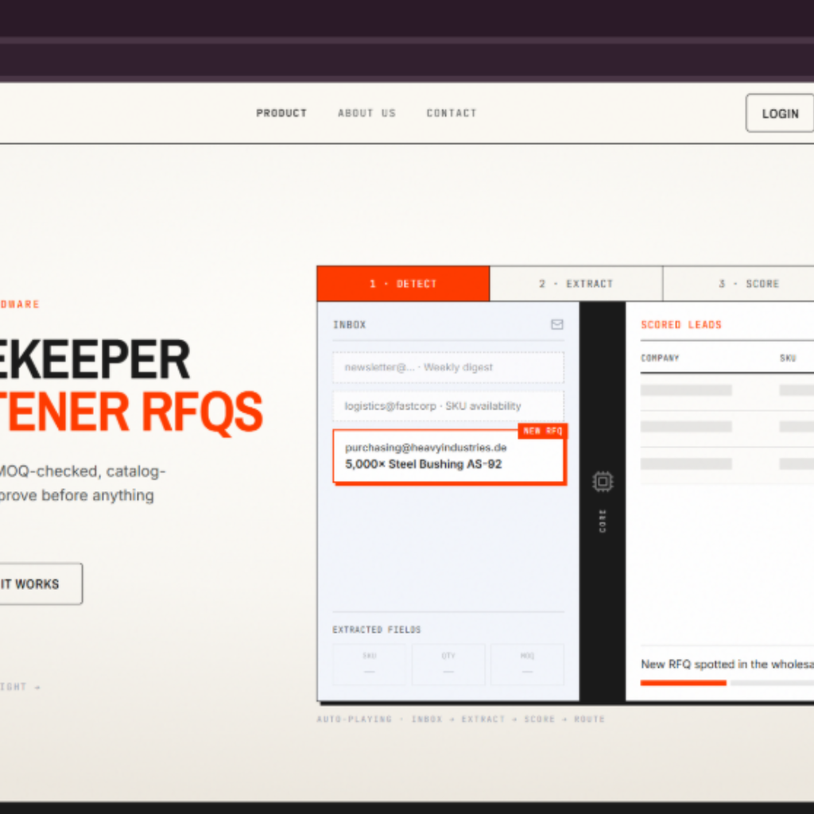Click the CORE chip icon
Viewport: 814px width, 814px height.
603,482
